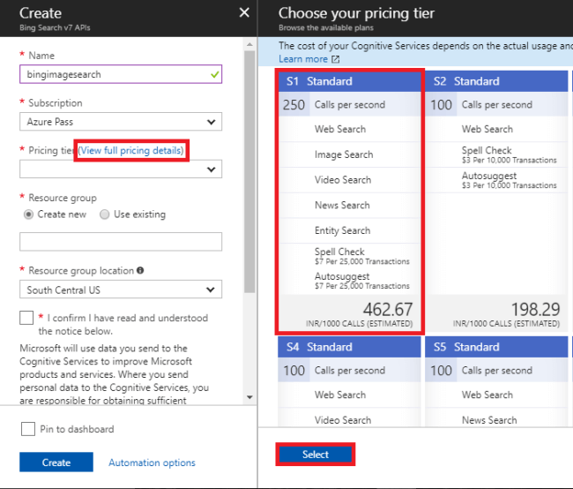The height and width of the screenshot is (489, 573).
Task: Open the Resource group location dropdown
Action: [120, 290]
